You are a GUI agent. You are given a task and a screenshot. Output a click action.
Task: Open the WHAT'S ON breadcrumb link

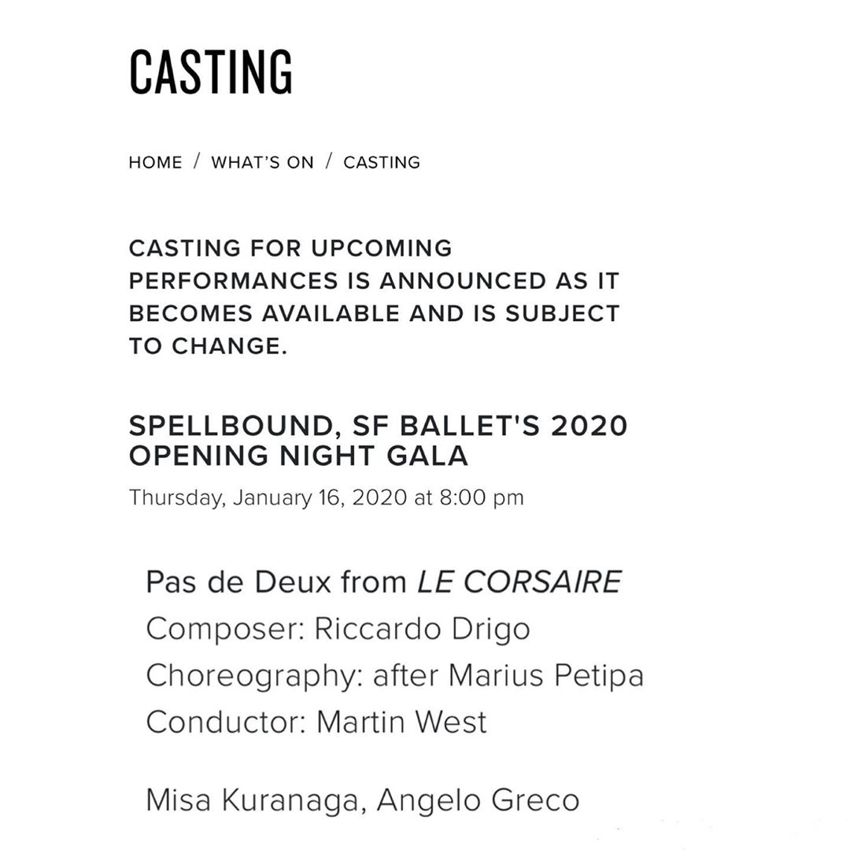262,163
